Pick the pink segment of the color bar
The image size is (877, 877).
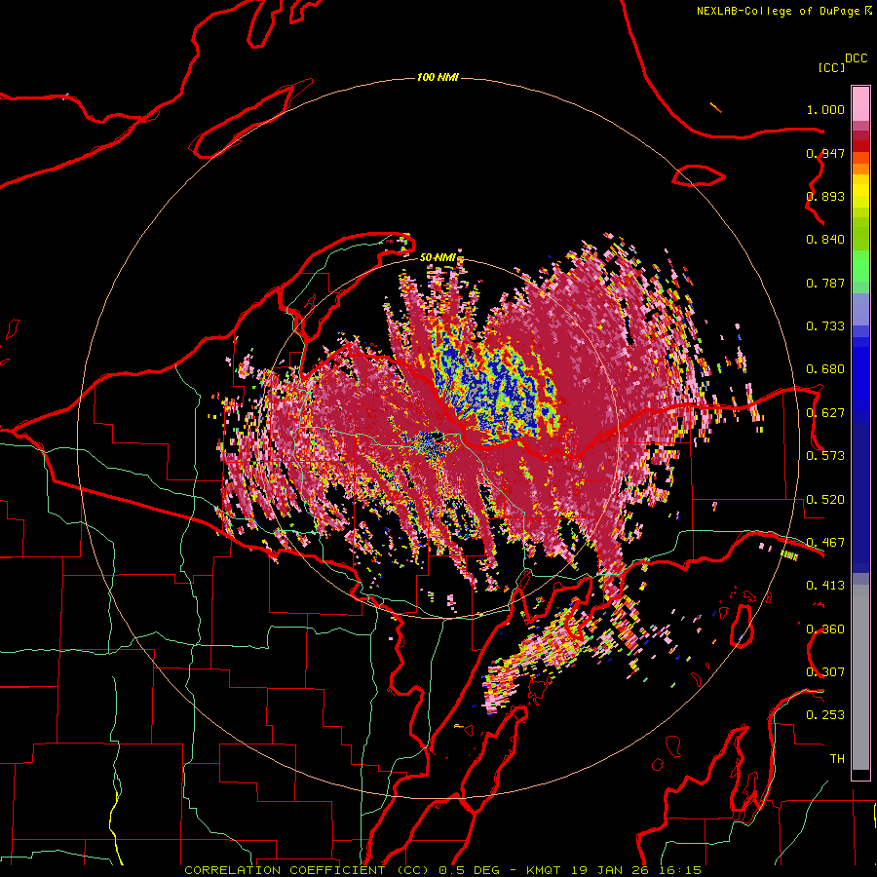[860, 103]
